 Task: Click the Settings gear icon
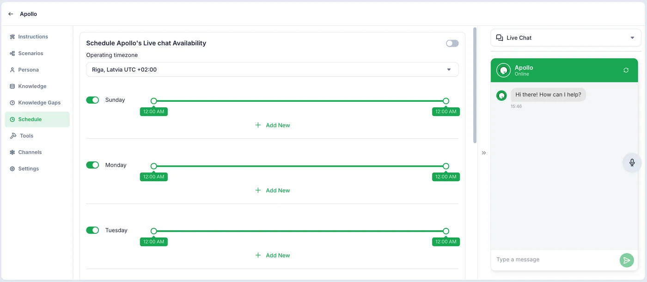(12, 169)
